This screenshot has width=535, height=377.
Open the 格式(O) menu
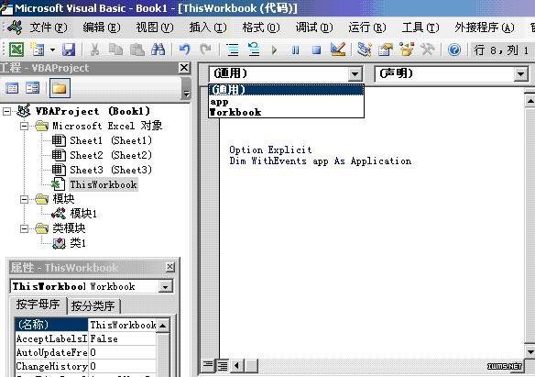click(x=261, y=28)
